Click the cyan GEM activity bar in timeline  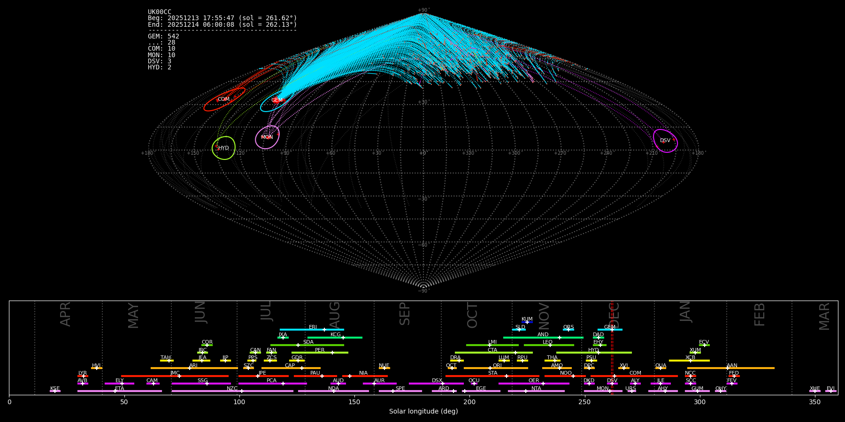(610, 330)
